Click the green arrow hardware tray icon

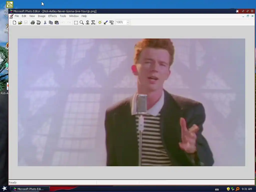233,189
